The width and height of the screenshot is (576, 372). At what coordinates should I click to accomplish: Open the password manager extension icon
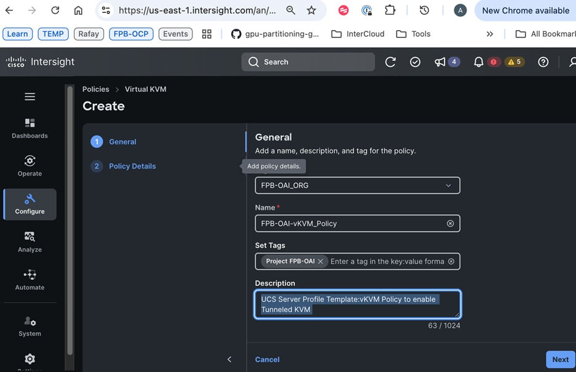coord(366,10)
